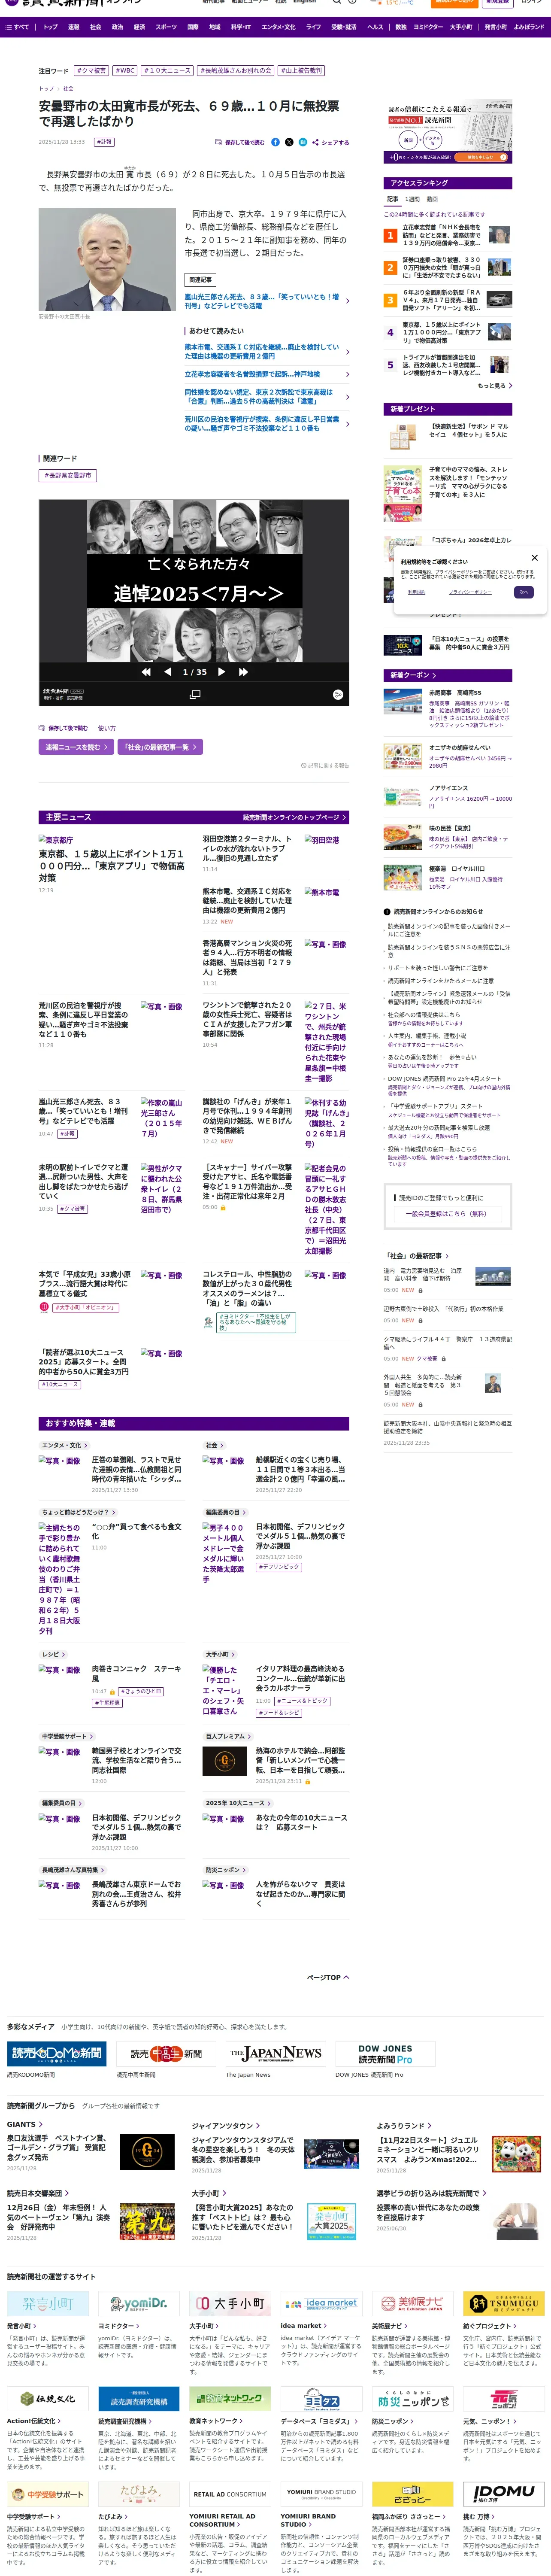Screen dimensions: 551x2576
Task: Open 美術展ナビ site logo
Action: (412, 2303)
